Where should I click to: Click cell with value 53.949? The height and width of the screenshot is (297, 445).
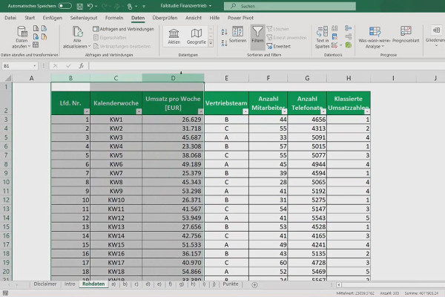(173, 218)
